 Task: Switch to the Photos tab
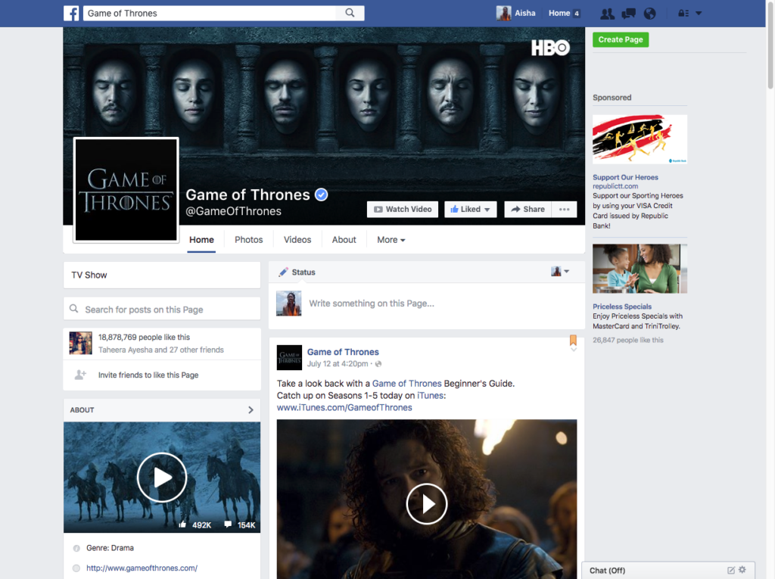[248, 240]
